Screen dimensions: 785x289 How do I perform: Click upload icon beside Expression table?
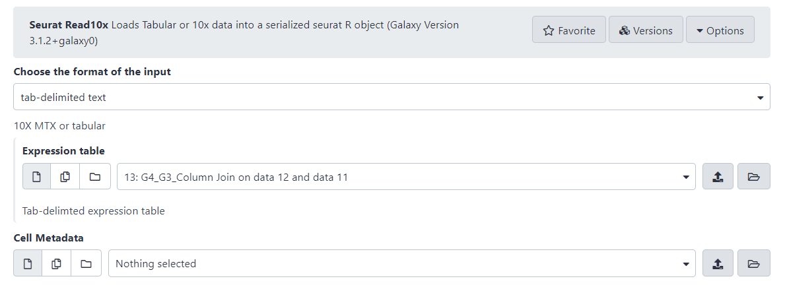pyautogui.click(x=718, y=177)
